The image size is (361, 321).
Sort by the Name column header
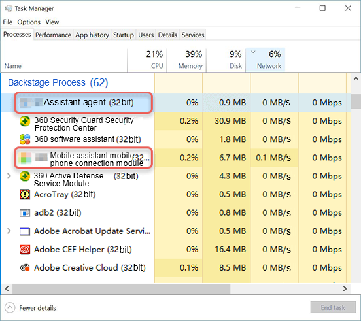[x=64, y=60]
